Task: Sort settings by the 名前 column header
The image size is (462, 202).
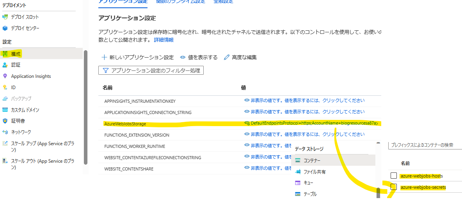Action: pos(107,88)
